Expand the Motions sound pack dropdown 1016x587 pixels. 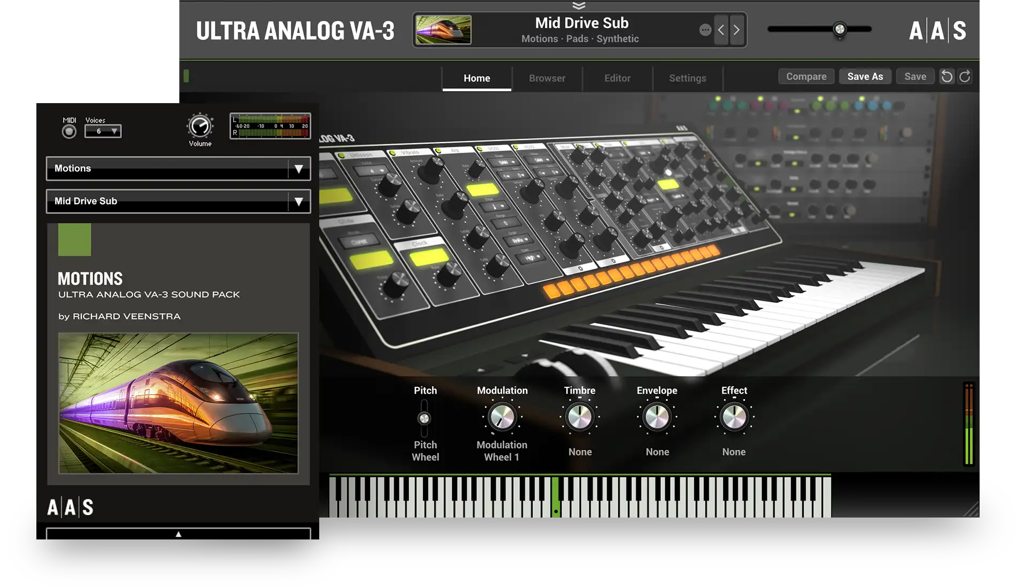tap(298, 169)
